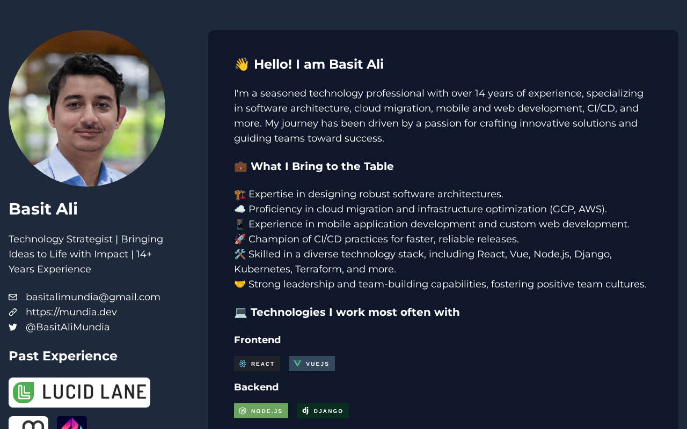Image resolution: width=687 pixels, height=429 pixels.
Task: Click the chain link icon beside website
Action: 13,312
